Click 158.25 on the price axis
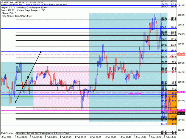Viewport: 186px width, 139px height. pyautogui.click(x=181, y=73)
